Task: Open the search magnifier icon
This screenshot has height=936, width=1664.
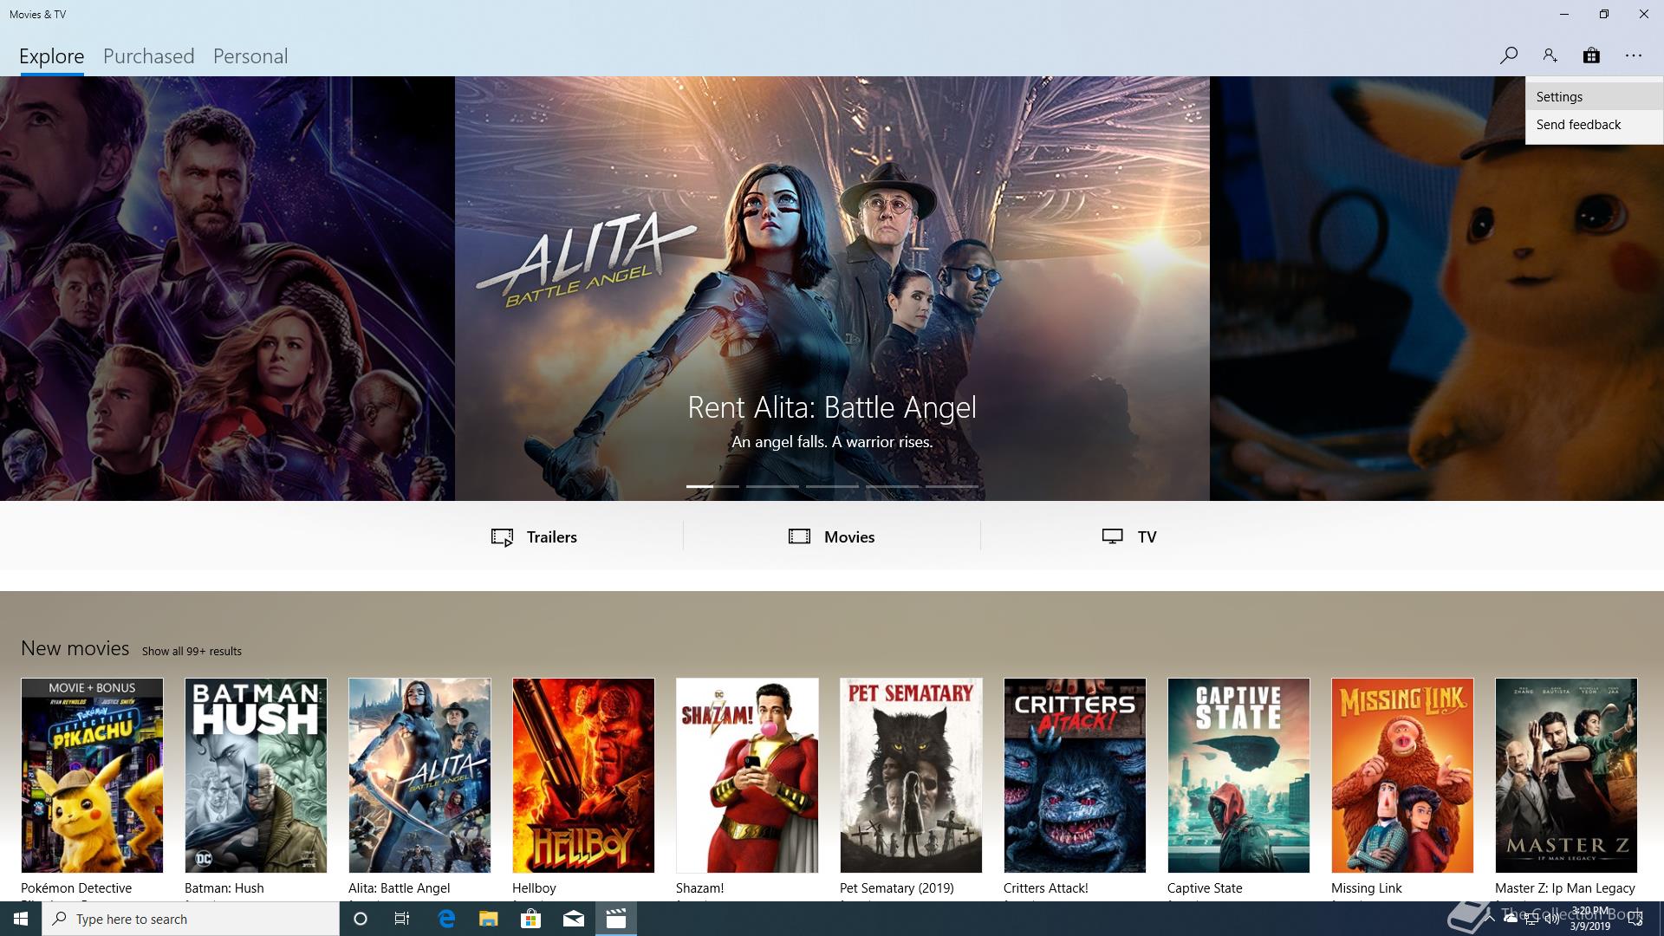Action: (1508, 55)
